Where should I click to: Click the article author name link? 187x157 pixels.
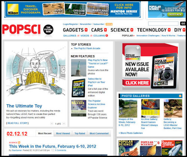(17, 150)
